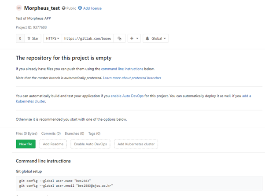The width and height of the screenshot is (265, 196).
Task: Click the Add license scale icon
Action: point(80,8)
